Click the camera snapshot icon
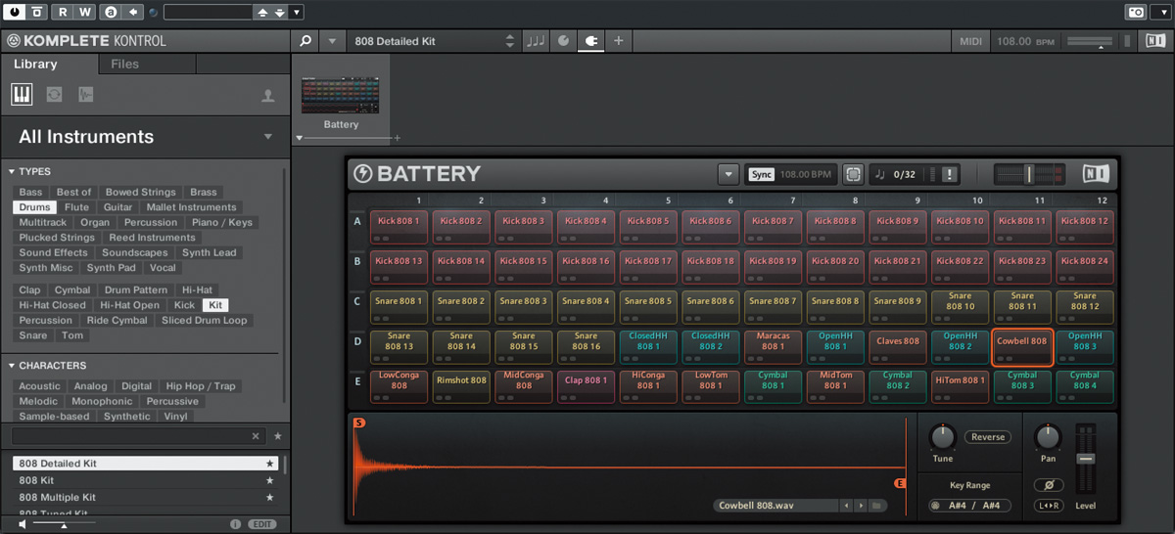 [1135, 12]
